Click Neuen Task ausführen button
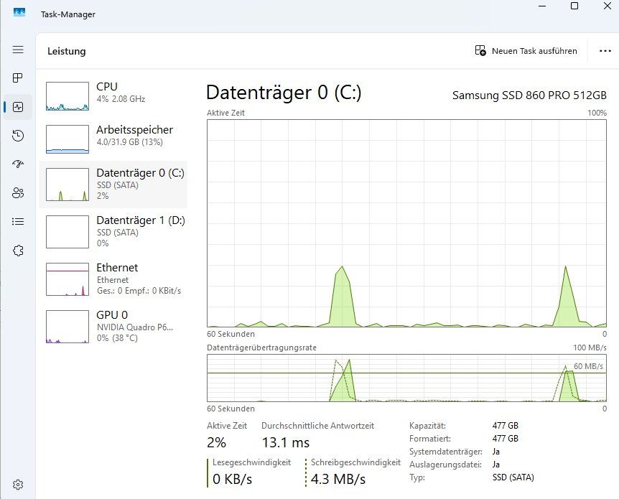Screen dimensions: 619x499 (526, 51)
